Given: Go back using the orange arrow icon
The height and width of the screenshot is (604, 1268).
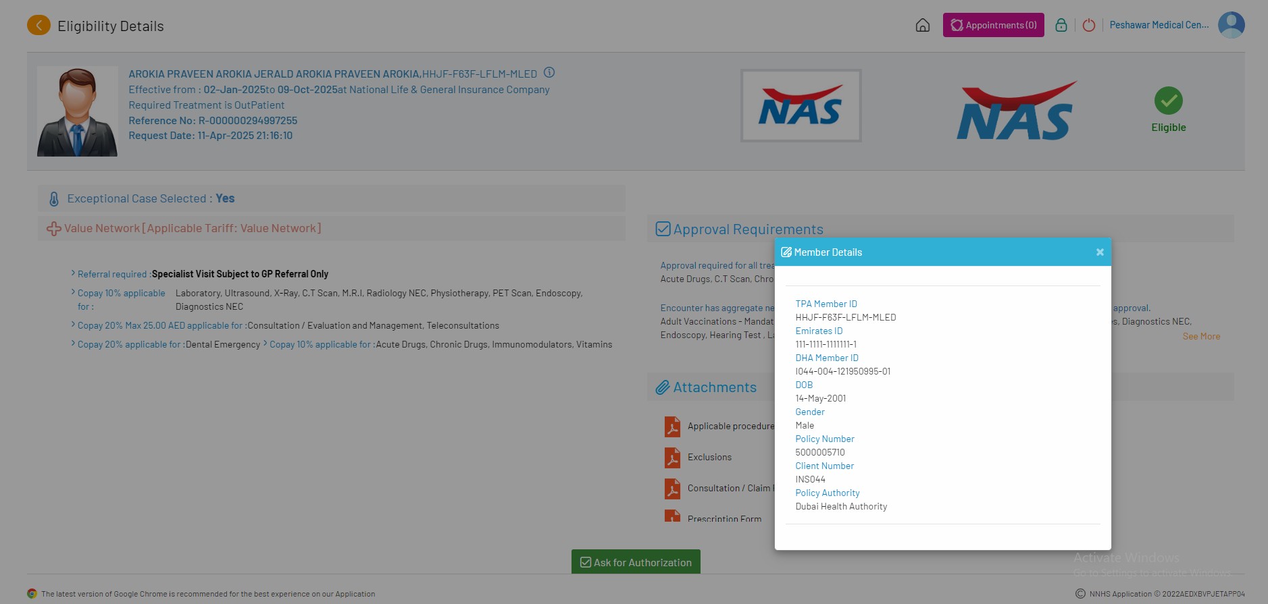Looking at the screenshot, I should pos(39,26).
